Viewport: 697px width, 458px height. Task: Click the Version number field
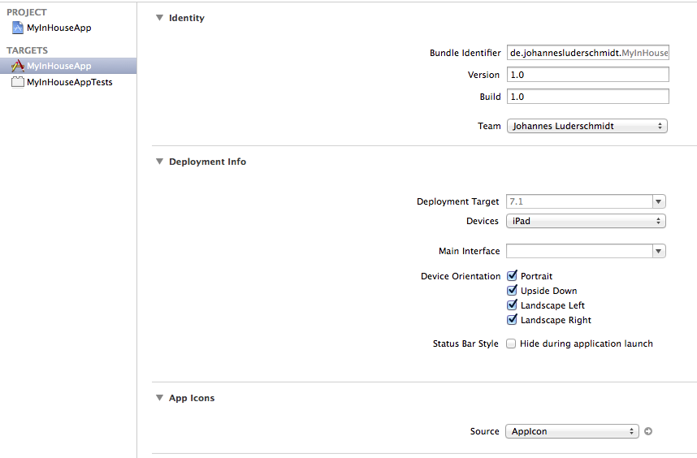[x=588, y=75]
